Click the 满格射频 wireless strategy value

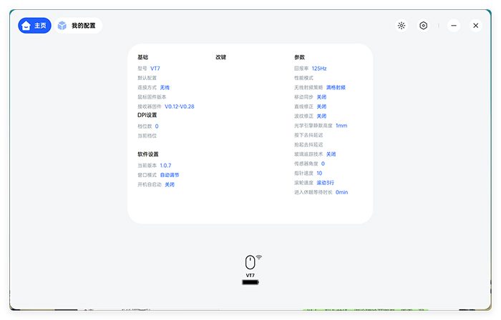pos(336,87)
